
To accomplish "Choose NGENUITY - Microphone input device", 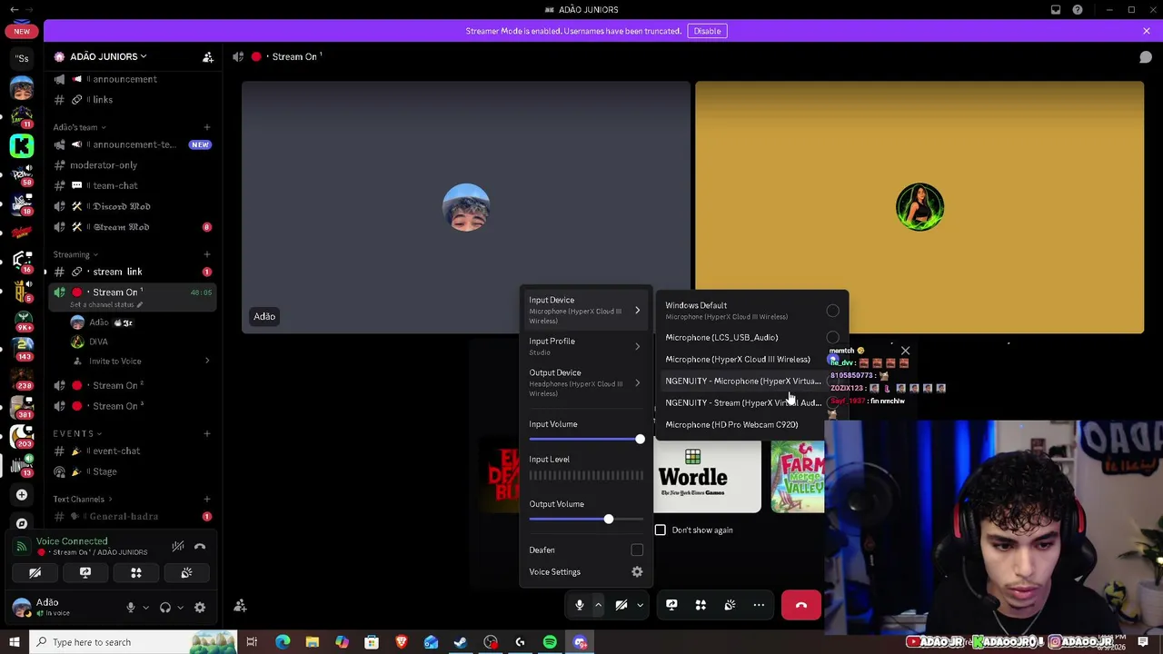I will click(x=751, y=381).
